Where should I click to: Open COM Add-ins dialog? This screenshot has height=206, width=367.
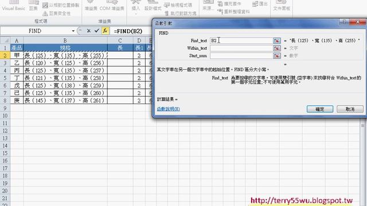point(112,6)
